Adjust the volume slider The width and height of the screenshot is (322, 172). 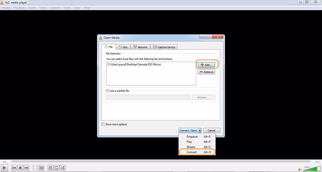pos(311,169)
